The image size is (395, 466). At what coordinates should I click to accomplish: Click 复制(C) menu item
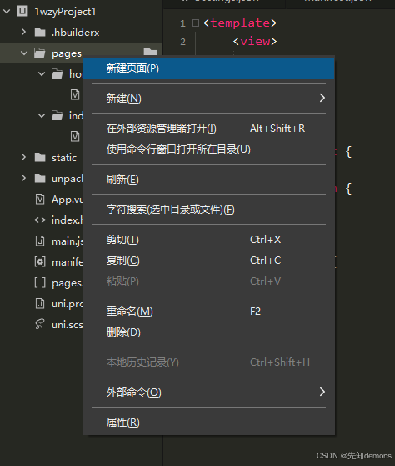pyautogui.click(x=209, y=261)
